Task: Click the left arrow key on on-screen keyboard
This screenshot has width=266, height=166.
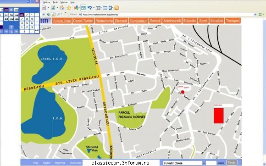Action: point(6,31)
